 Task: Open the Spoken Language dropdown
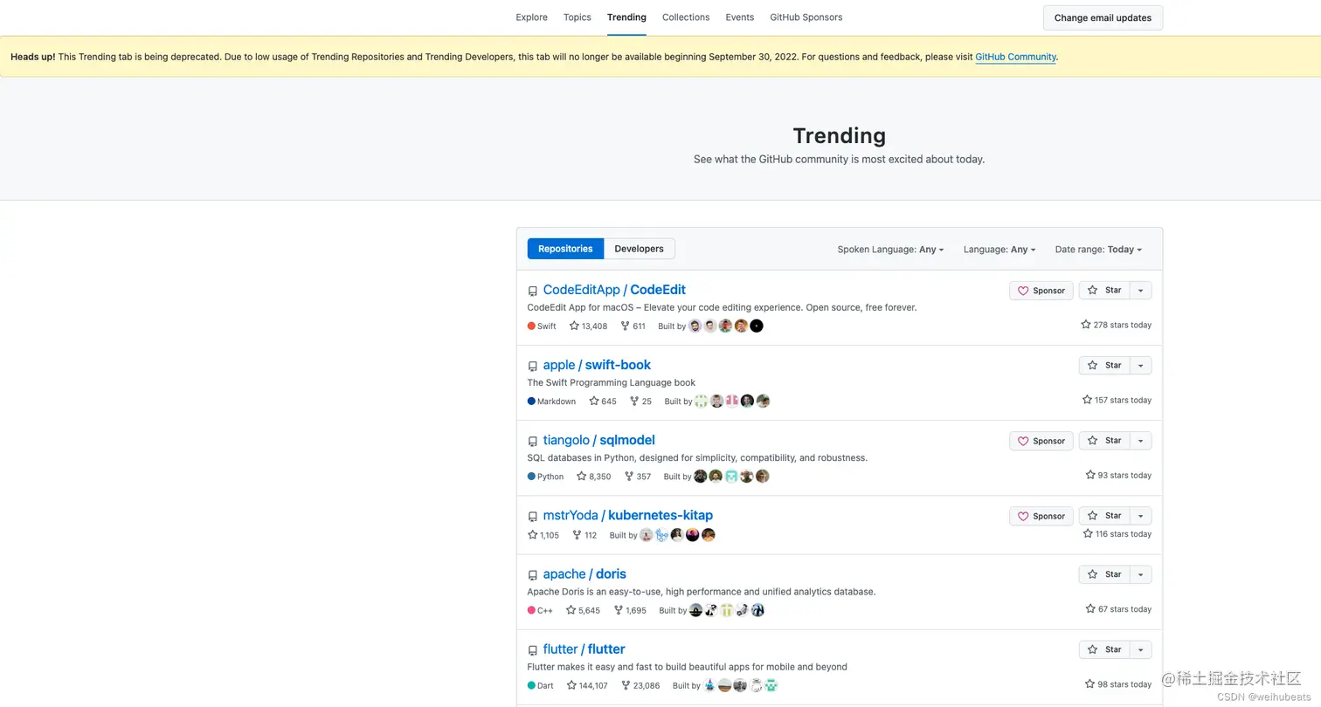click(x=891, y=250)
